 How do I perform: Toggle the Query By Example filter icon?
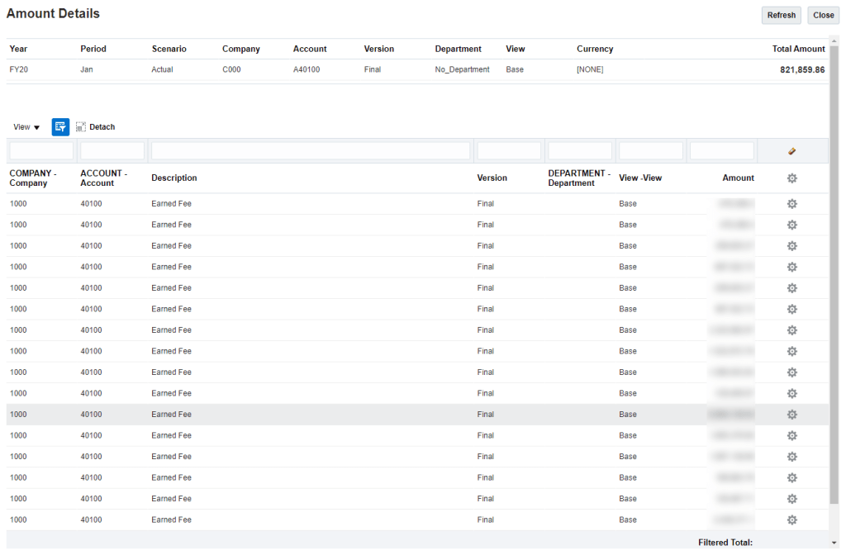(60, 127)
